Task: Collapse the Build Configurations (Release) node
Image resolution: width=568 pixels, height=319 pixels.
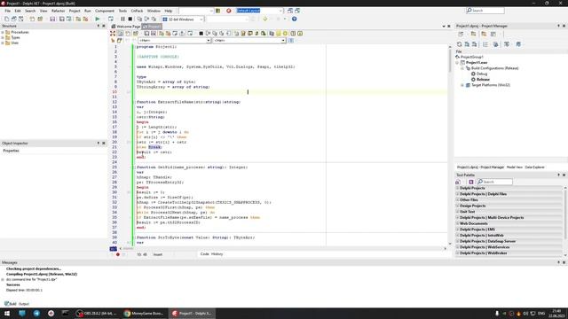Action: [462, 68]
